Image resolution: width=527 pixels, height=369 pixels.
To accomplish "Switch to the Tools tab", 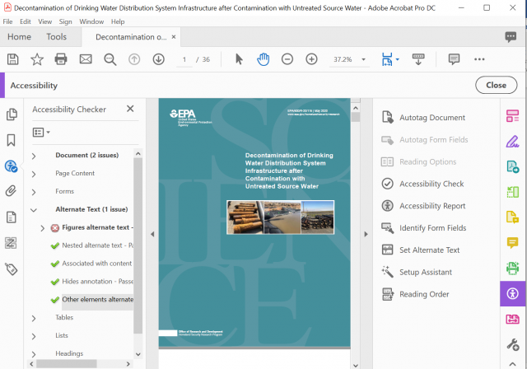I will 57,37.
